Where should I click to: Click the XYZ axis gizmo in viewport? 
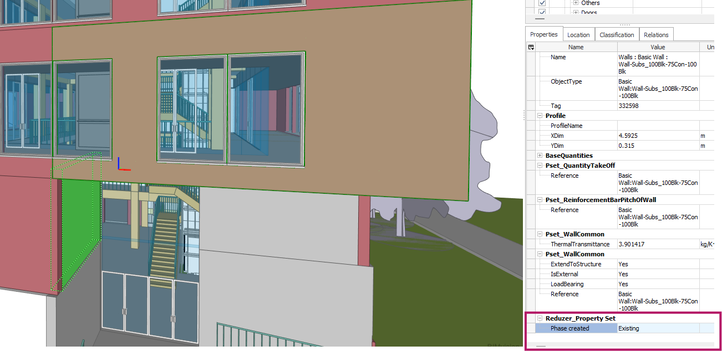[x=123, y=165]
